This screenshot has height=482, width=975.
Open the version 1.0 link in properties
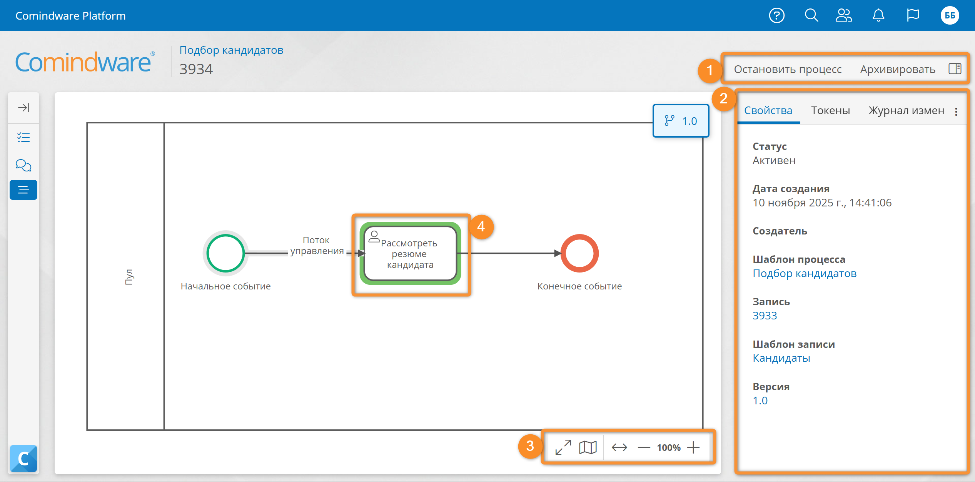coord(760,401)
